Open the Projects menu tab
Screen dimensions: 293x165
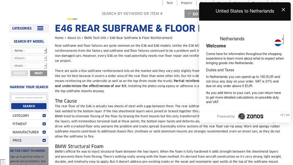tap(186, 3)
